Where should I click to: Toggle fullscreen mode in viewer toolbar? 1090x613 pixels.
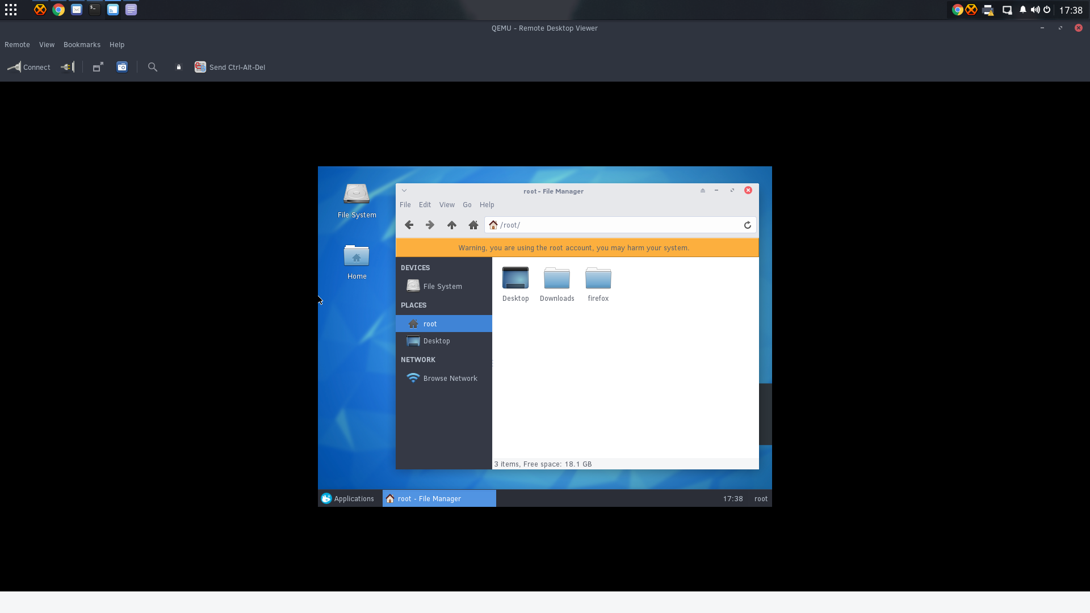click(98, 67)
